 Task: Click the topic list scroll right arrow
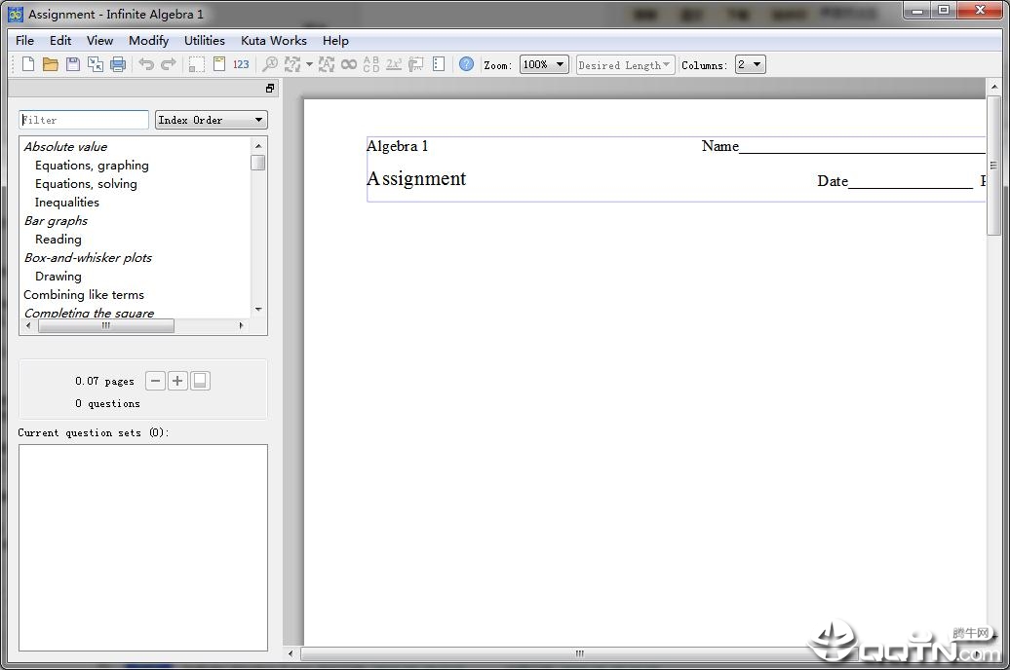(242, 325)
